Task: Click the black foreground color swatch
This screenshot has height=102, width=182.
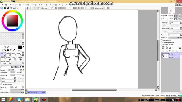Action: tap(20, 47)
